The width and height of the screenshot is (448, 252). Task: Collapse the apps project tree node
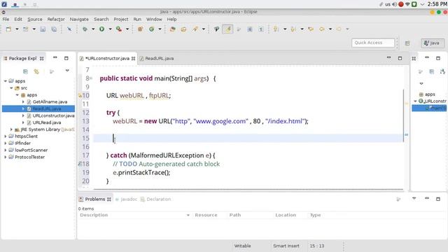[x=6, y=81]
